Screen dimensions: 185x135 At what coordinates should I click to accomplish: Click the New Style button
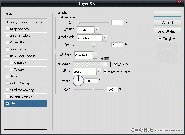pyautogui.click(x=167, y=31)
